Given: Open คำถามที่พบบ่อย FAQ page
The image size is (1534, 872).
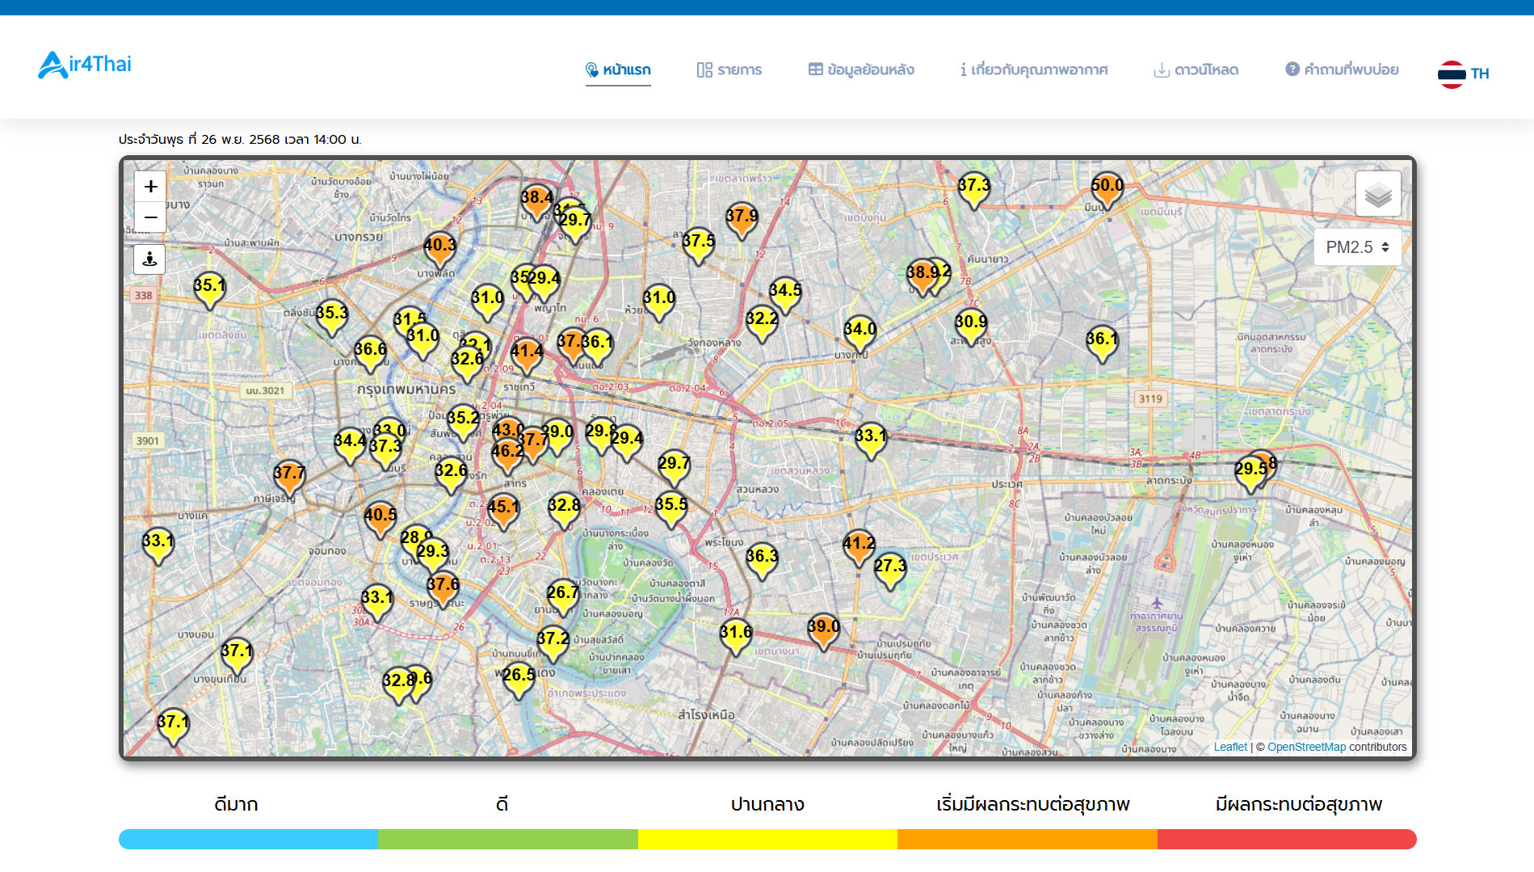Looking at the screenshot, I should [x=1342, y=70].
